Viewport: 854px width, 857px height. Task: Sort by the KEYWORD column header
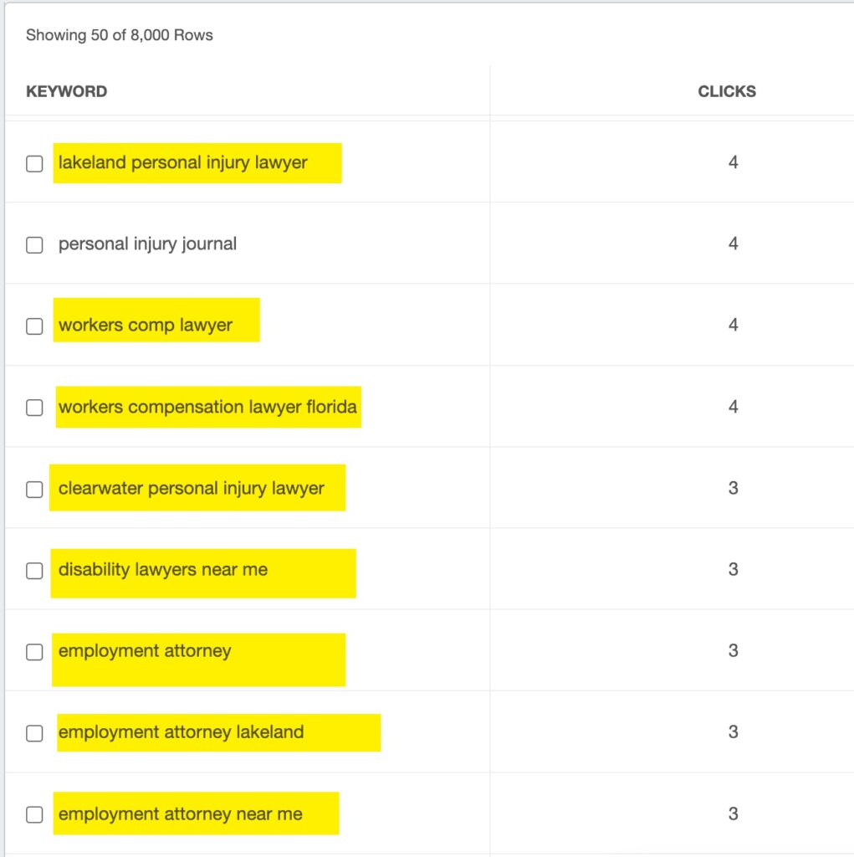67,92
